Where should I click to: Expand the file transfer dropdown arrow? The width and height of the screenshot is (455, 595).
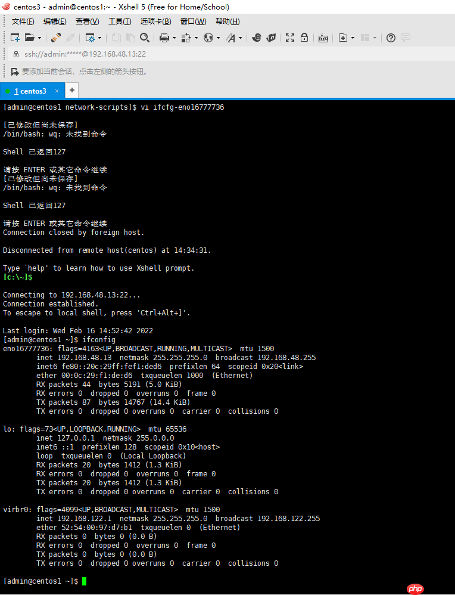click(x=196, y=38)
